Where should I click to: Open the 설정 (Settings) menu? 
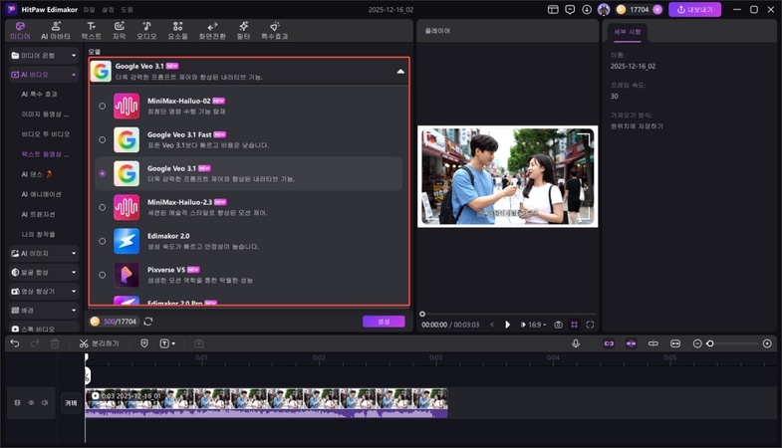point(108,10)
